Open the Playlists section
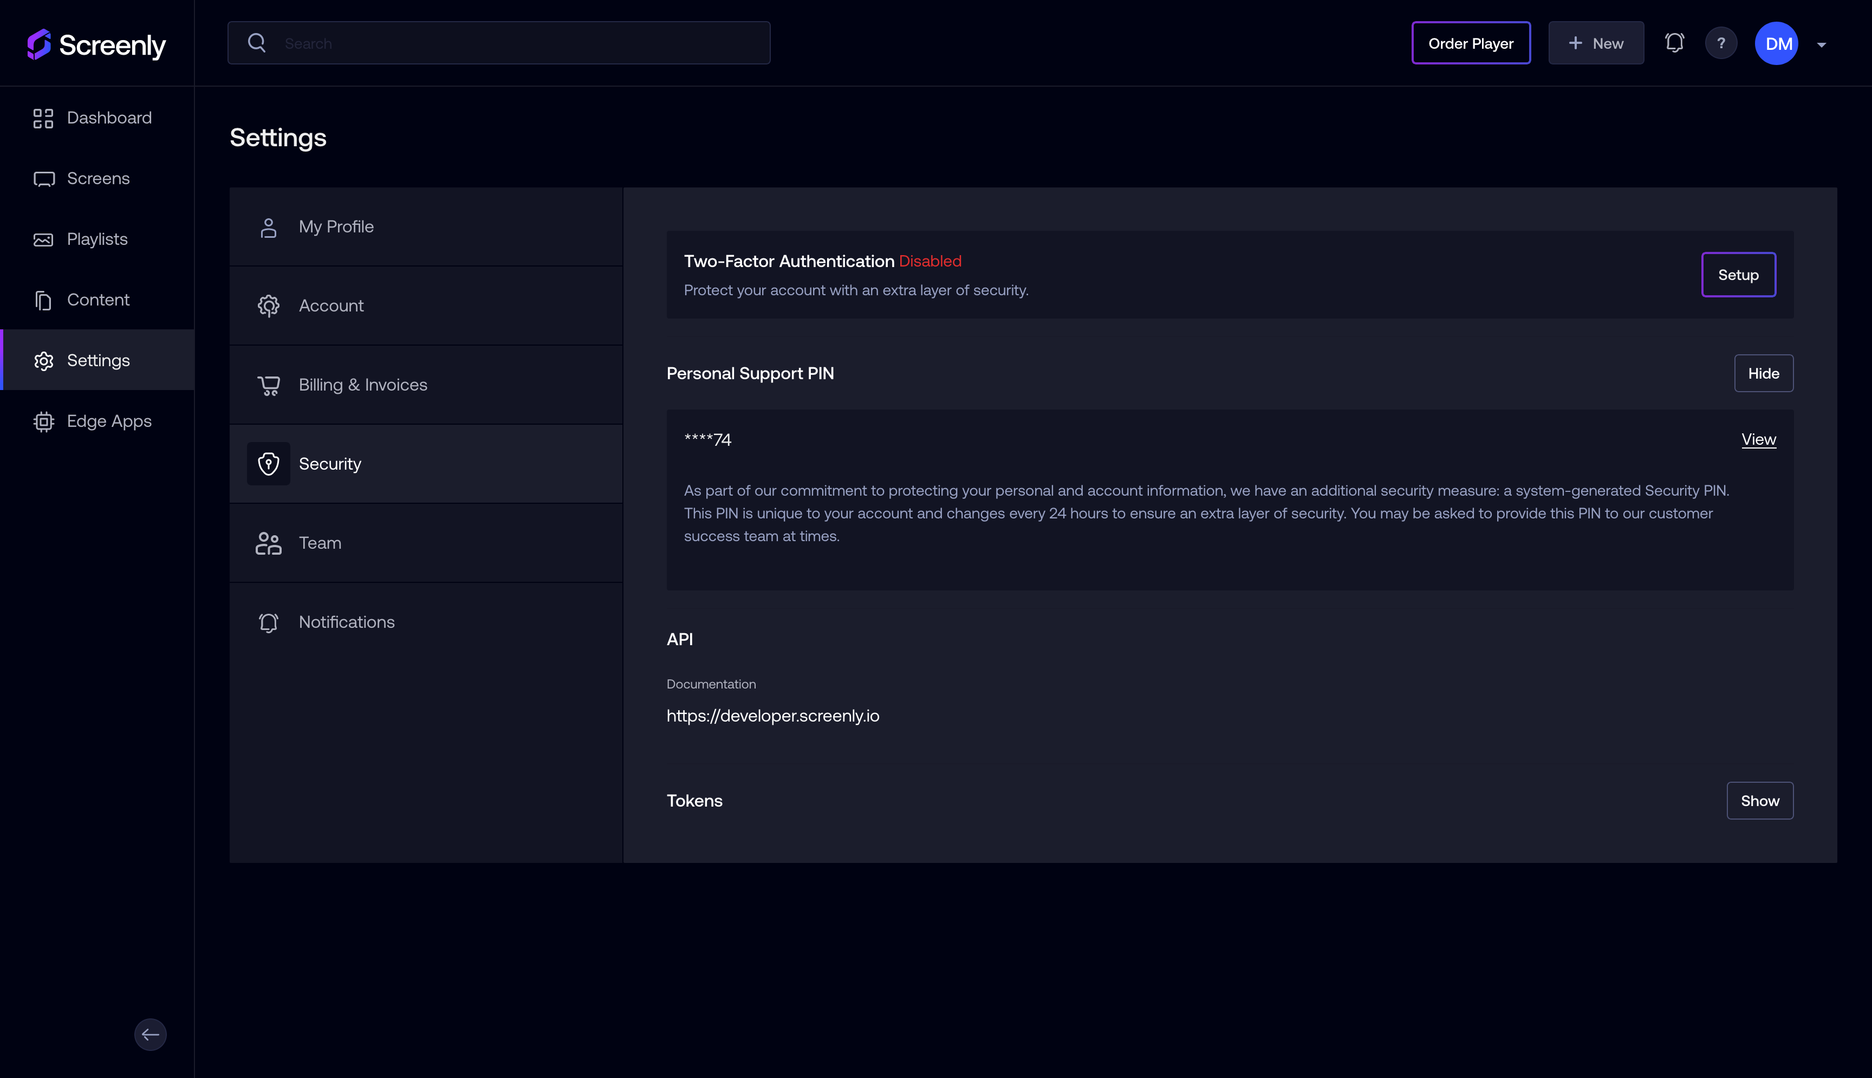 [97, 238]
